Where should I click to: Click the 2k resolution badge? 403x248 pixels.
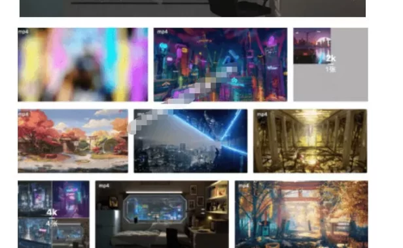330,59
